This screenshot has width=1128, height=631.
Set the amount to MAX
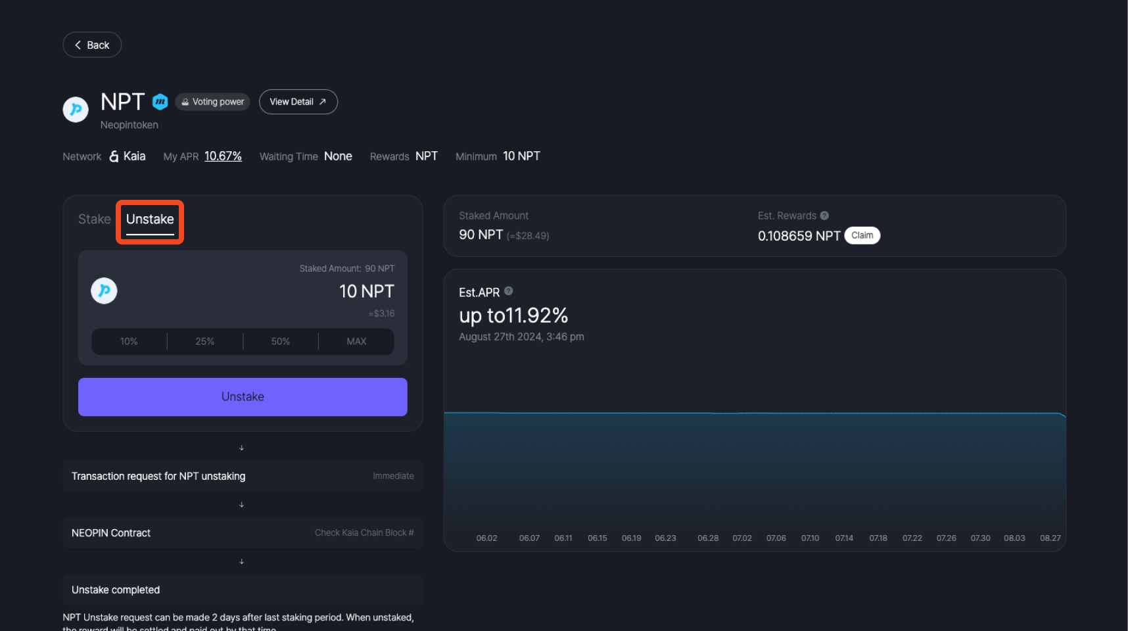tap(356, 342)
